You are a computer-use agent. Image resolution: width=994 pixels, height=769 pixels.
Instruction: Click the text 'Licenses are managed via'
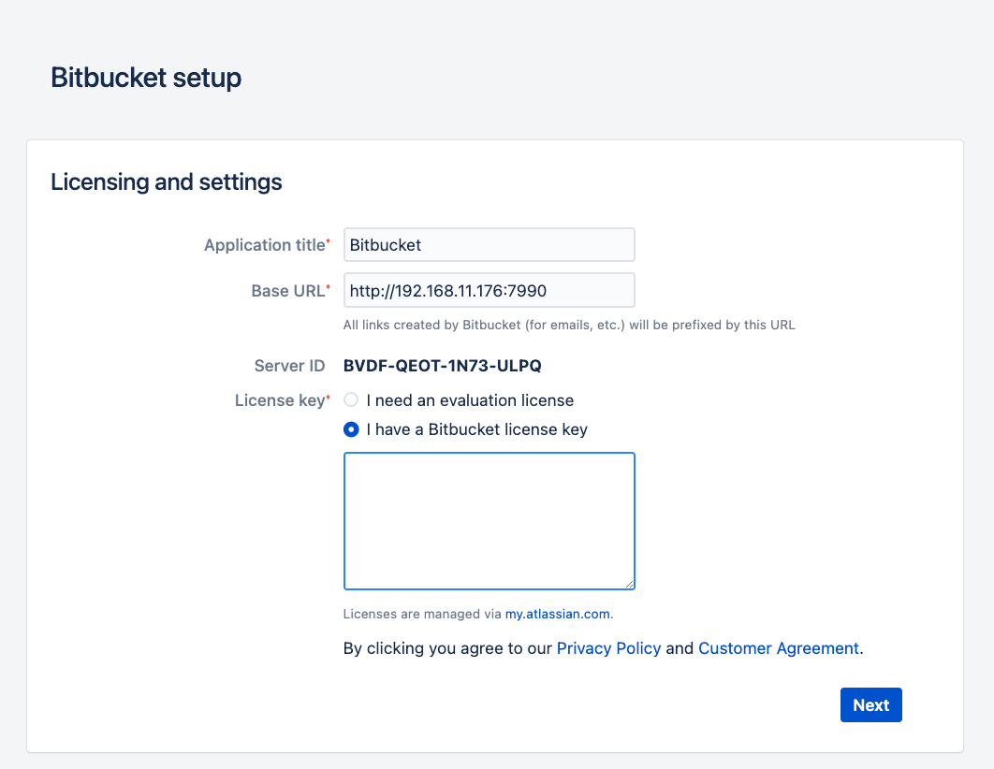[422, 614]
